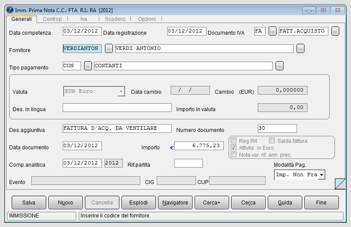The image size is (351, 227).
Task: Click the CIG field
Action: (176, 181)
